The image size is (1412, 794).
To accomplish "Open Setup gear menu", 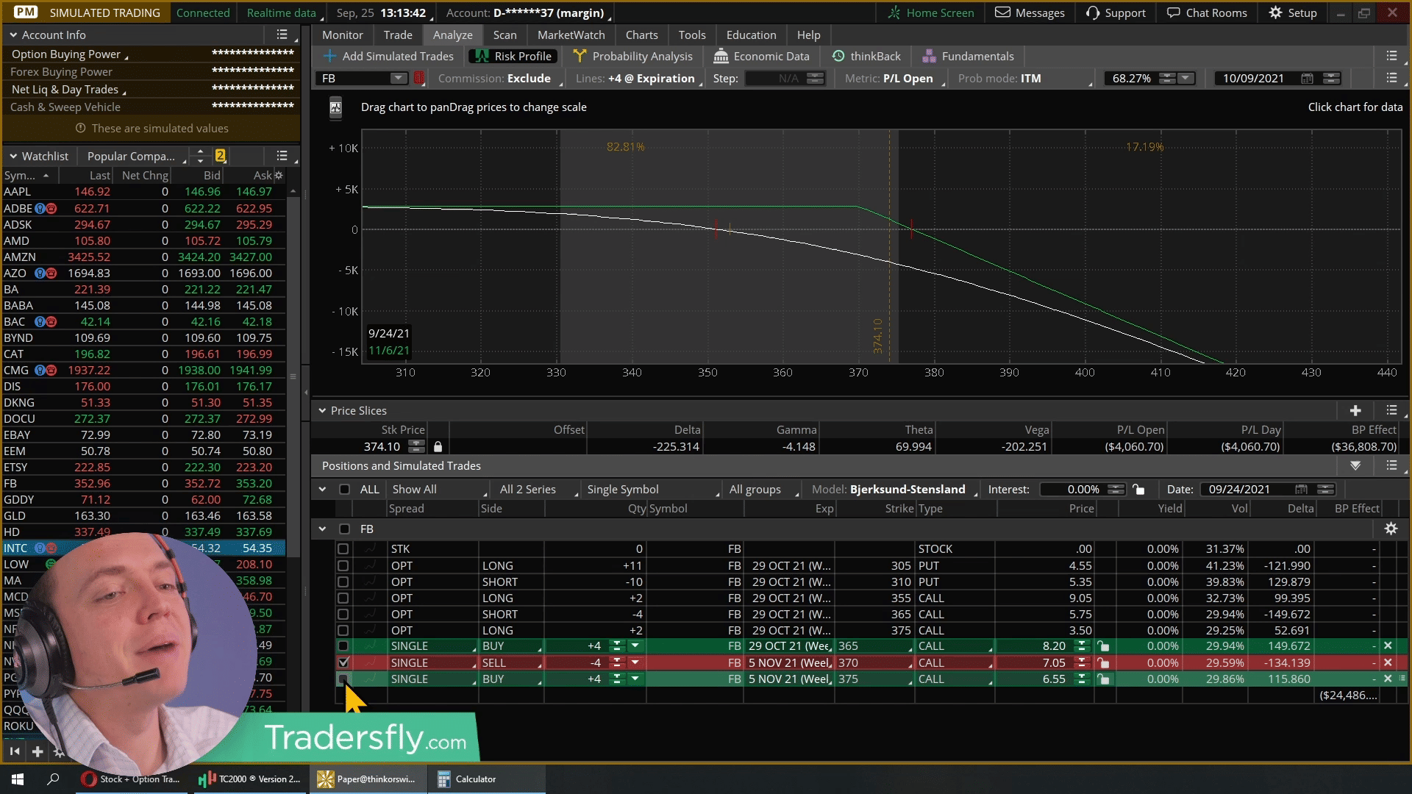I will (x=1292, y=12).
